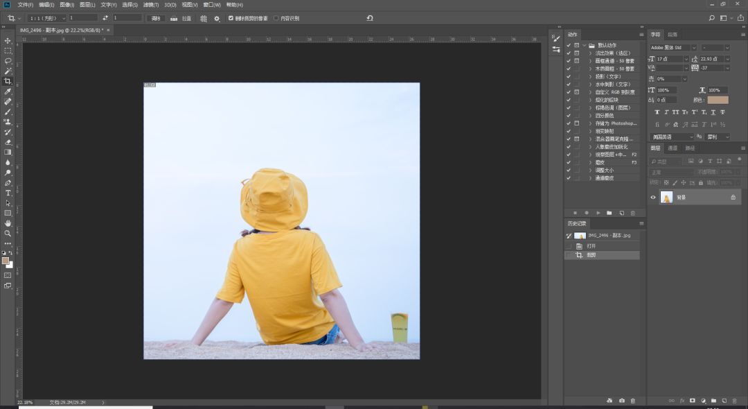Activate the Hand tool
This screenshot has height=409, width=748.
8,223
